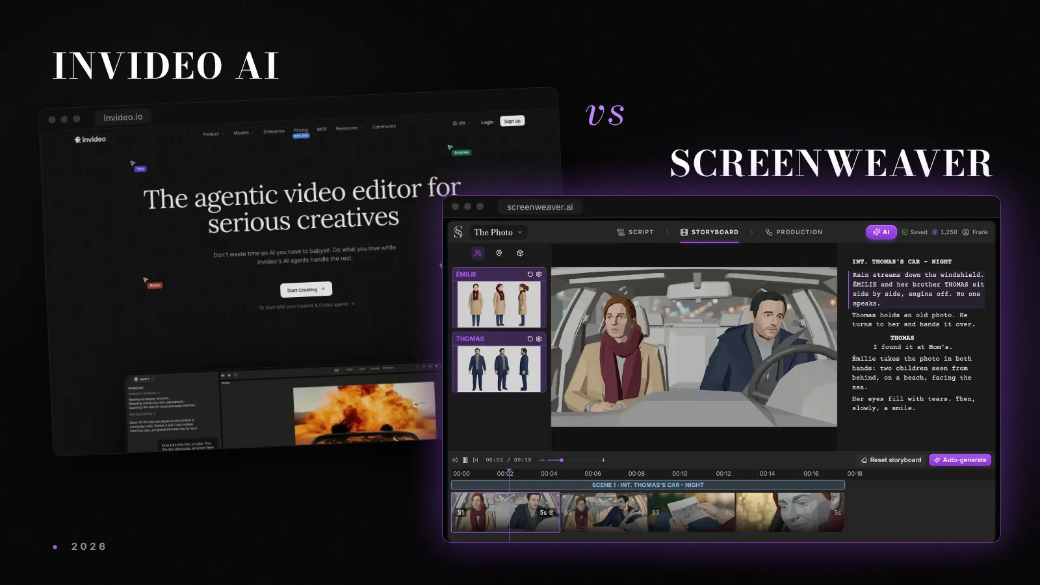Select the 'Rain streams down the windshield' paragraph
Screen dimensions: 1040x585
(918, 289)
